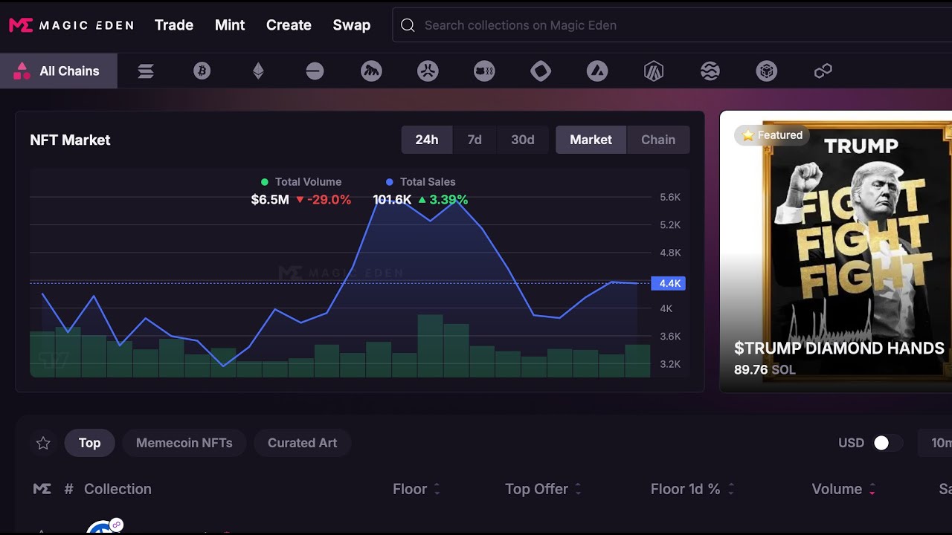Open the Magic Eden home logo
The width and height of the screenshot is (952, 535).
(x=71, y=25)
